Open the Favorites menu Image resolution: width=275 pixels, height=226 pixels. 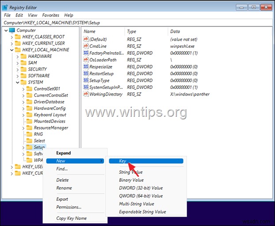(x=51, y=15)
